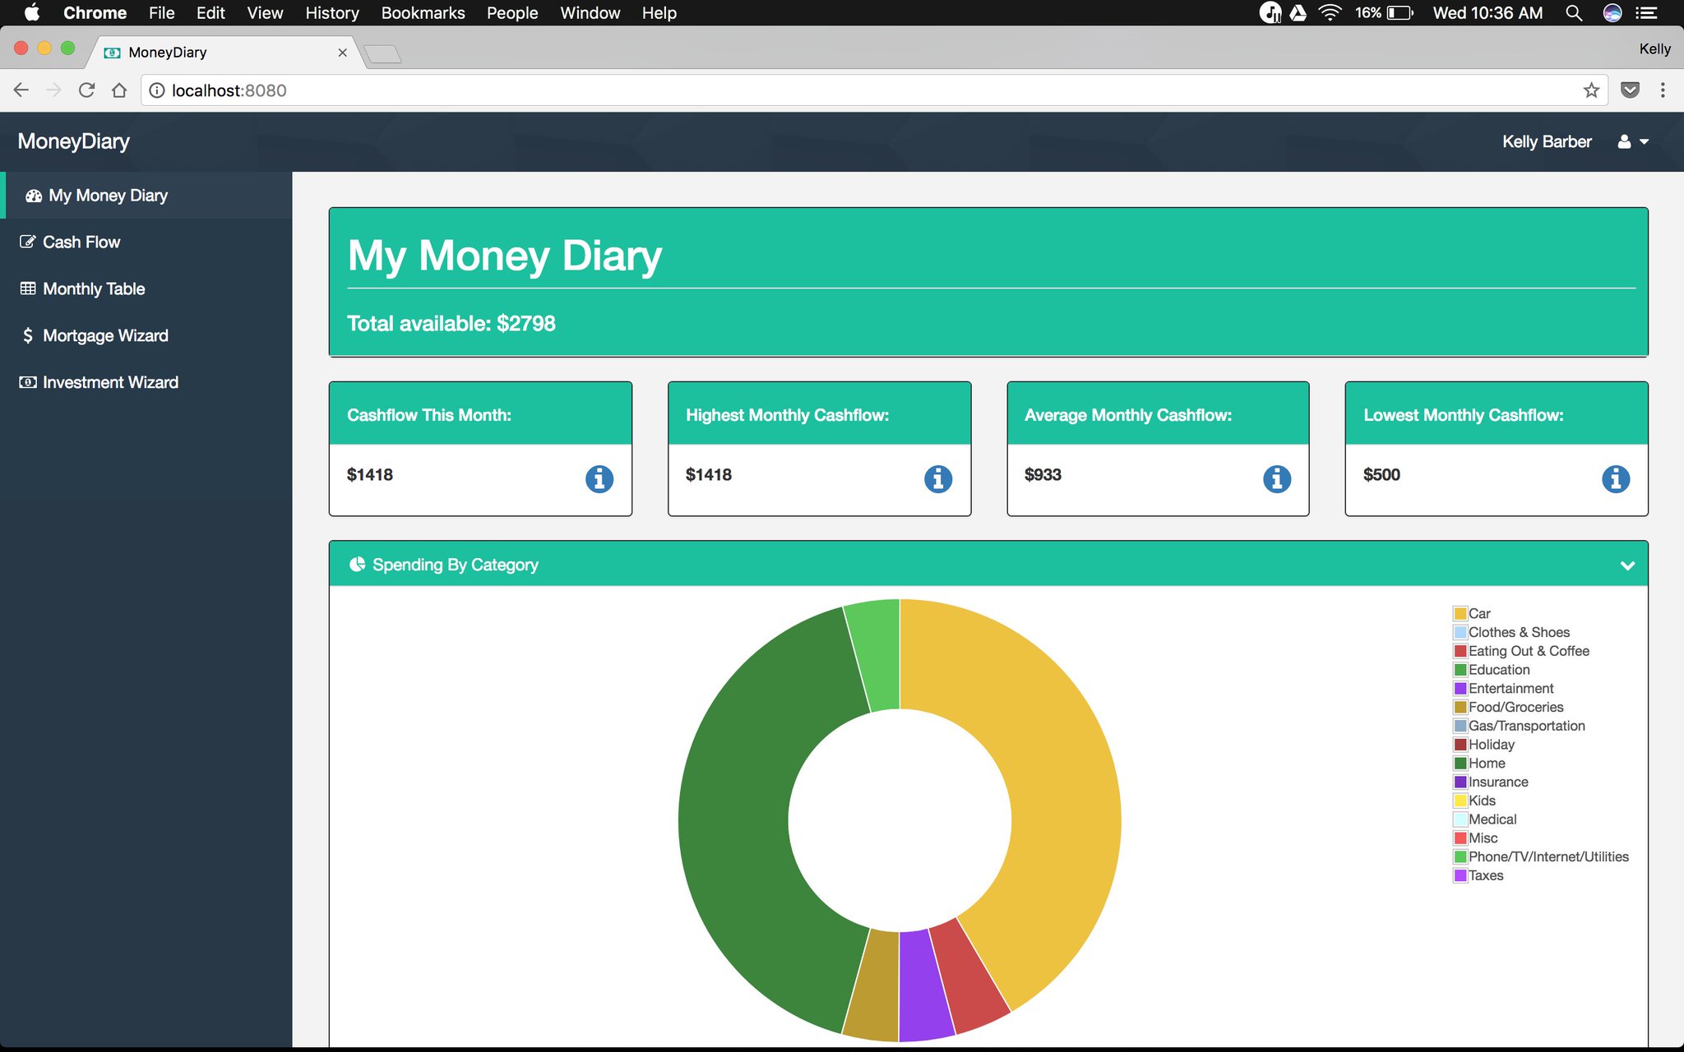
Task: Bookmark page with the star icon
Action: 1591,90
